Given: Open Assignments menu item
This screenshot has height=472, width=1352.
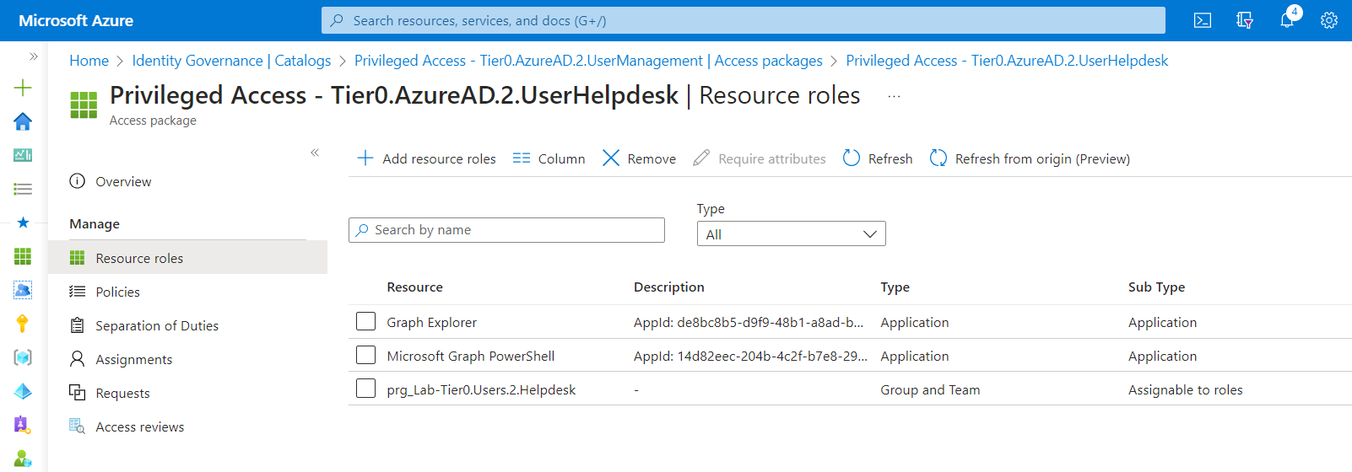Looking at the screenshot, I should [133, 359].
